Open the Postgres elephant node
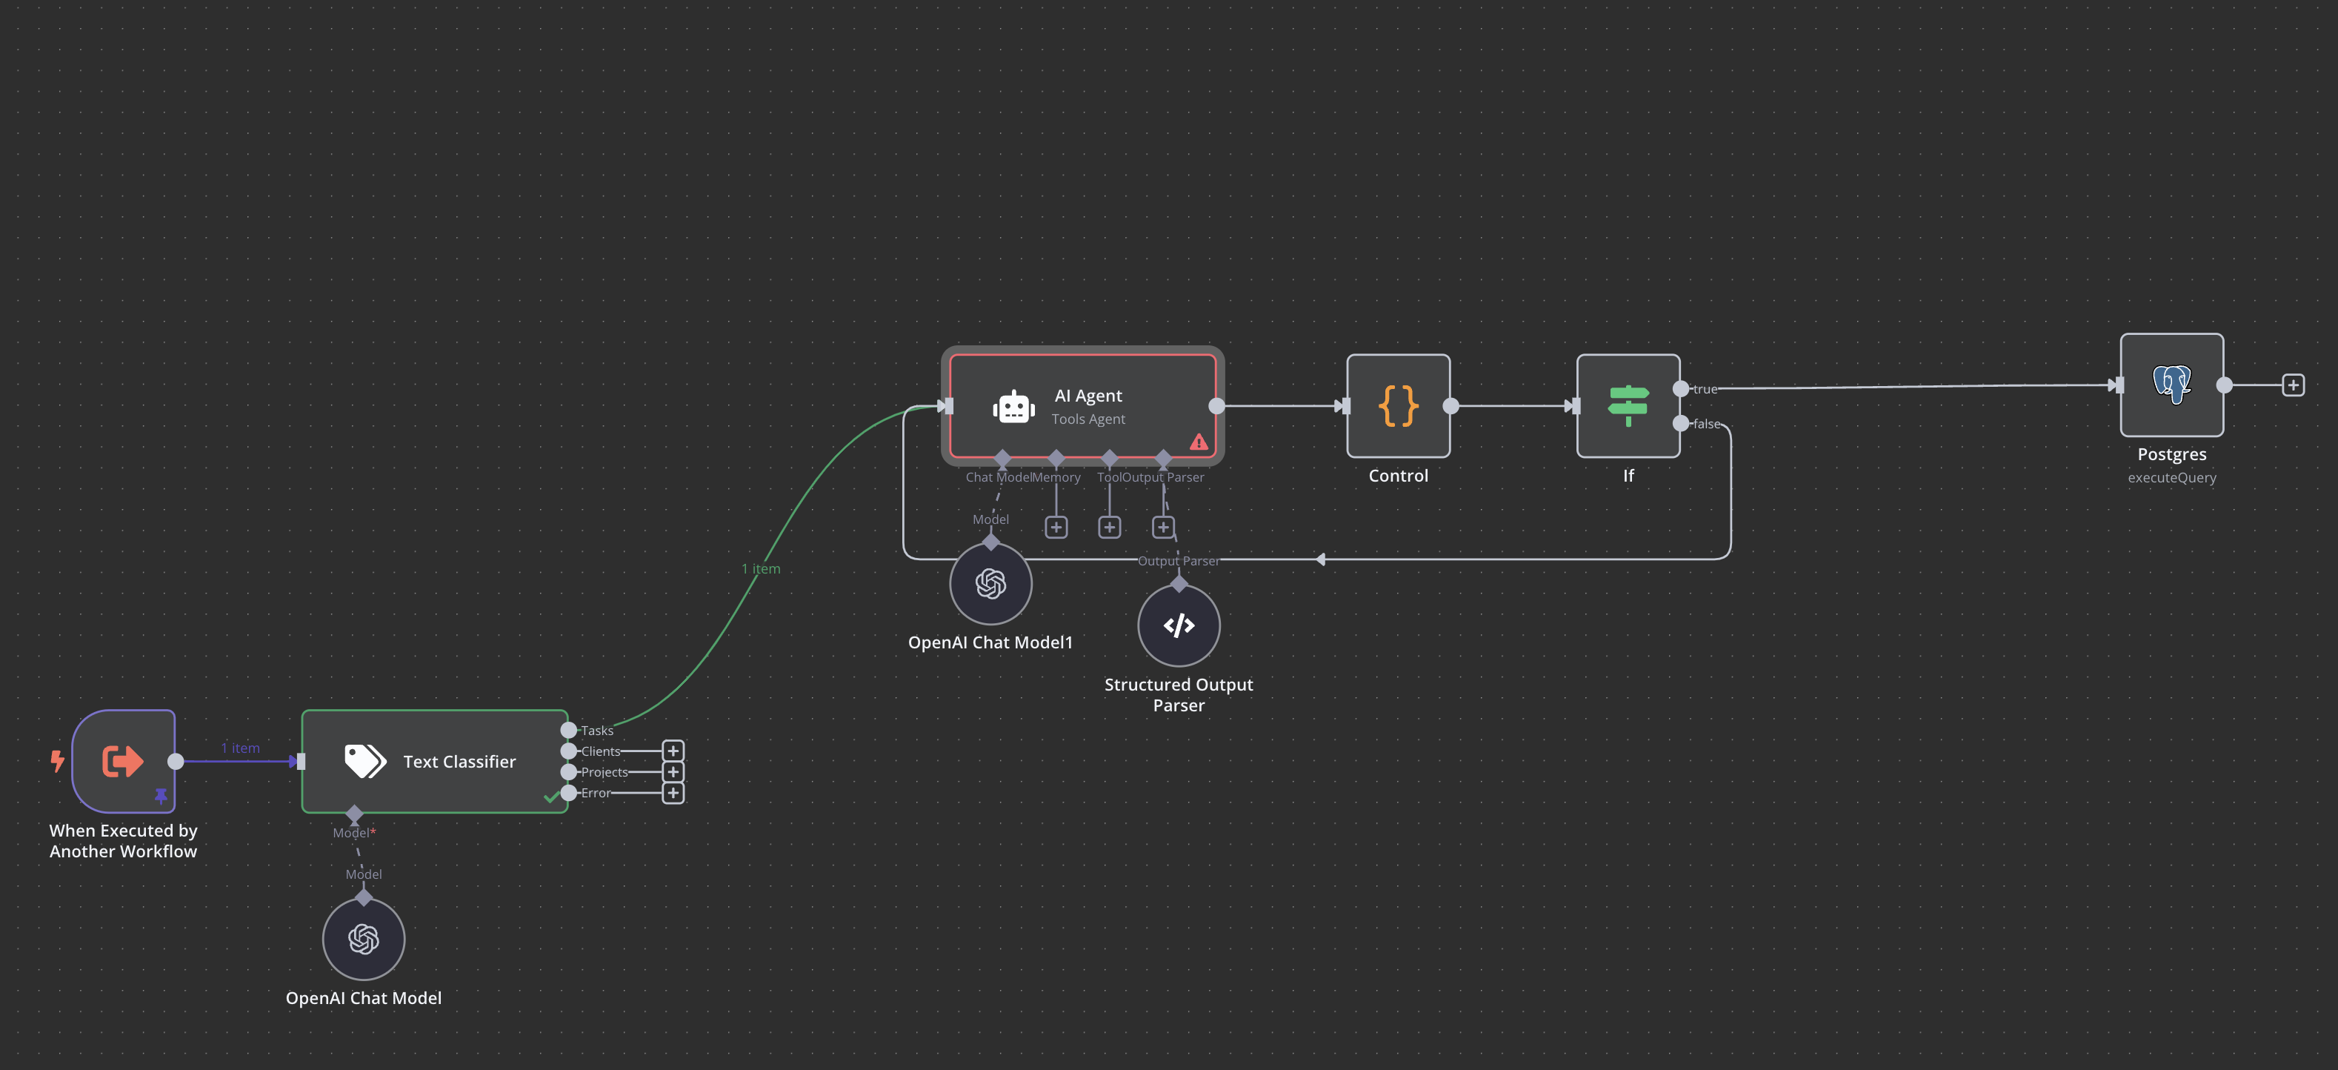 [x=2171, y=385]
